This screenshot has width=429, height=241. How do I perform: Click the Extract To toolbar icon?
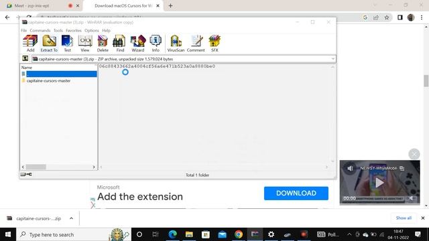(49, 44)
